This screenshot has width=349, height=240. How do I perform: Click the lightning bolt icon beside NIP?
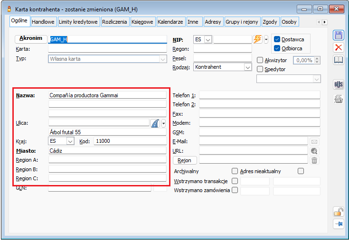[258, 39]
